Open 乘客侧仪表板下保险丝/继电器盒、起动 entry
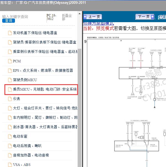The height and width of the screenshot is (167, 166). [45, 52]
